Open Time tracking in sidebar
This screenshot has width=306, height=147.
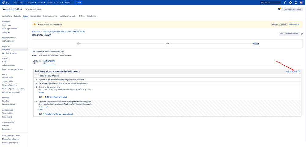(7, 113)
